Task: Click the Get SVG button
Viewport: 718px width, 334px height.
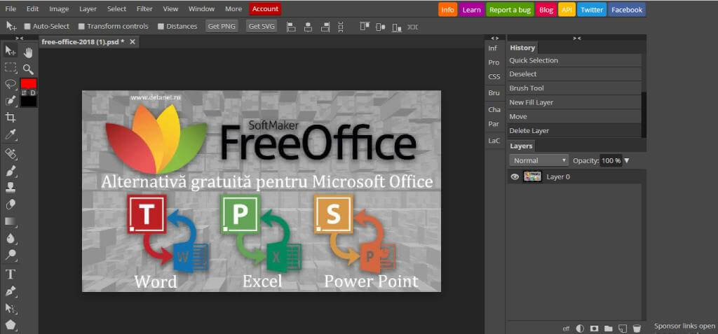Action: [262, 27]
